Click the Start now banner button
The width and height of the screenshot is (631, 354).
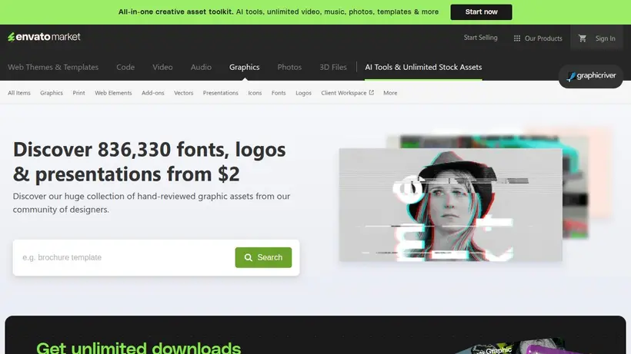tap(481, 12)
